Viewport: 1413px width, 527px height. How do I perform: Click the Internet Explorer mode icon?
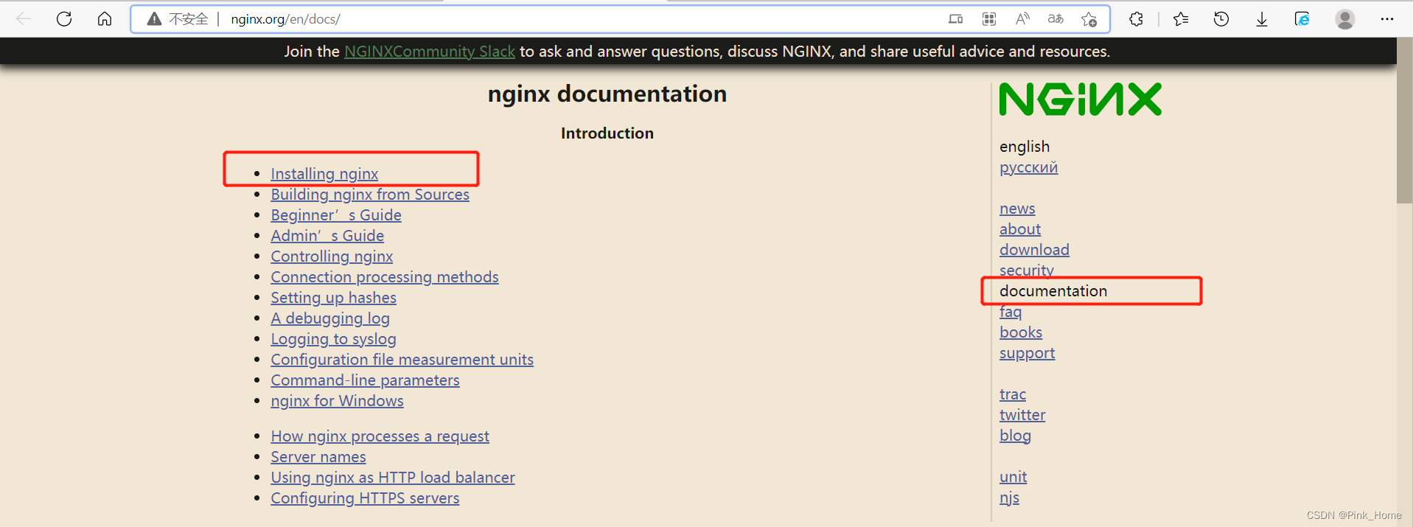click(1302, 19)
